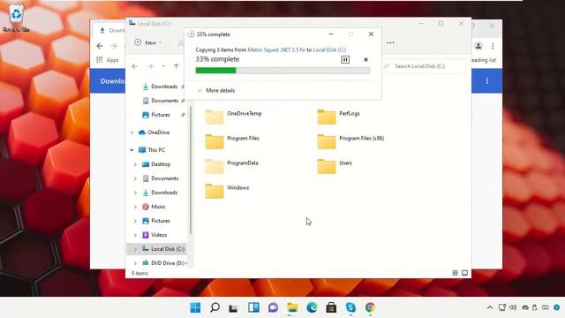Launch Microsoft Edge from the taskbar
The image size is (565, 318).
click(312, 307)
